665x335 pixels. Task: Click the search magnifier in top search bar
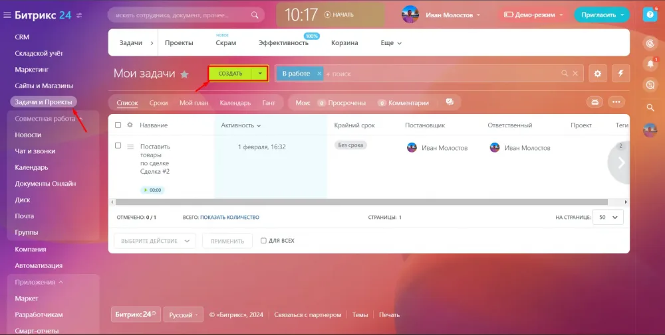(255, 15)
